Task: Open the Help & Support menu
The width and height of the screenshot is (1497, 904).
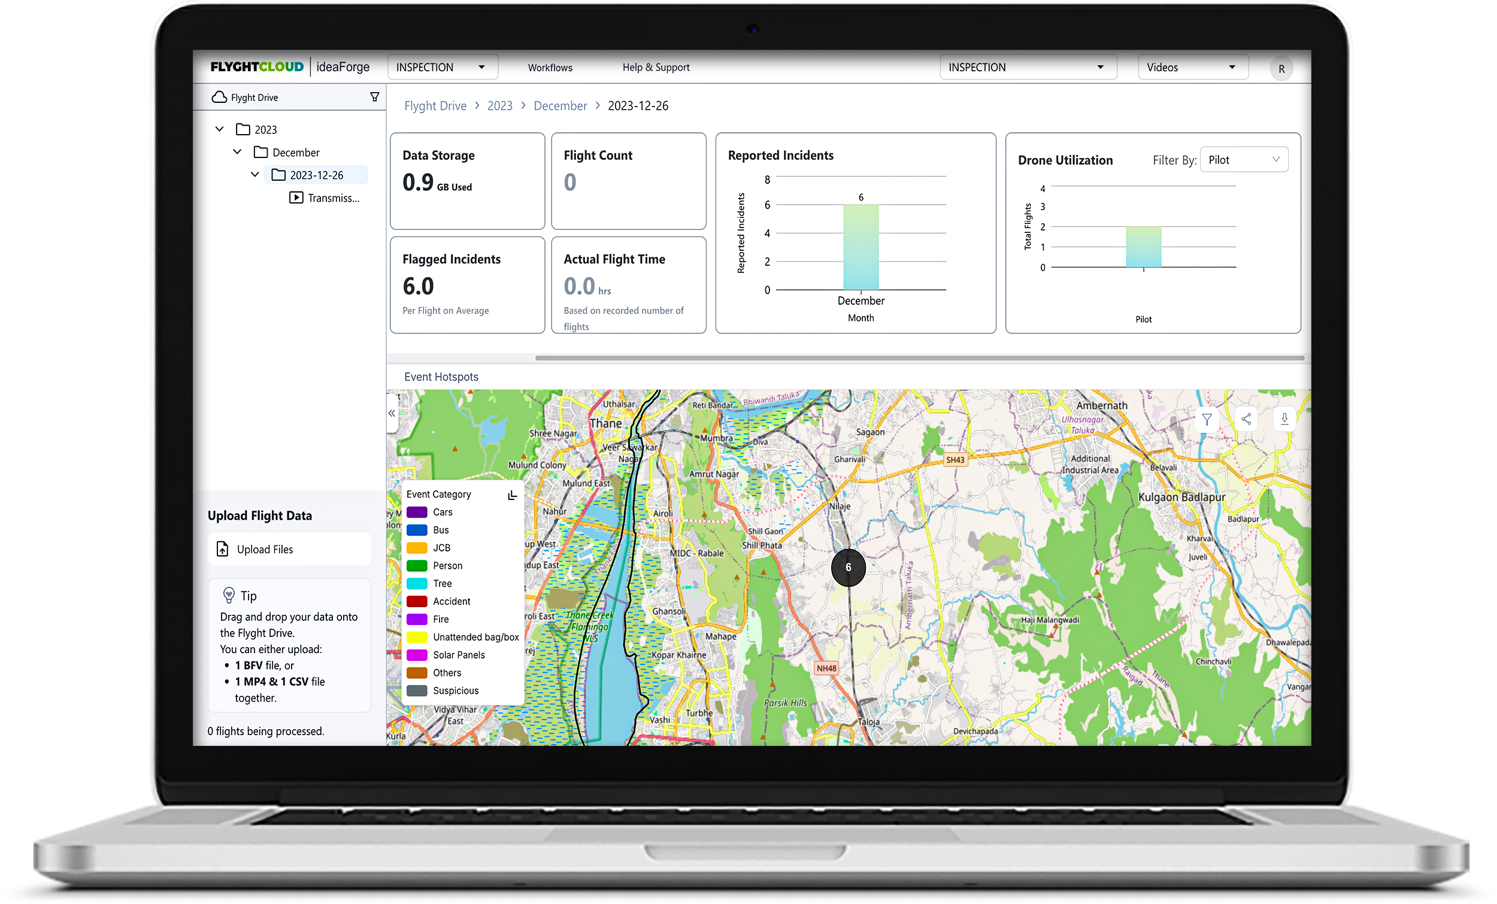Action: [x=656, y=68]
